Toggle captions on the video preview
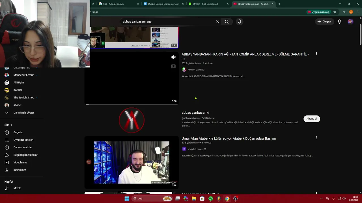The image size is (362, 203). [173, 66]
